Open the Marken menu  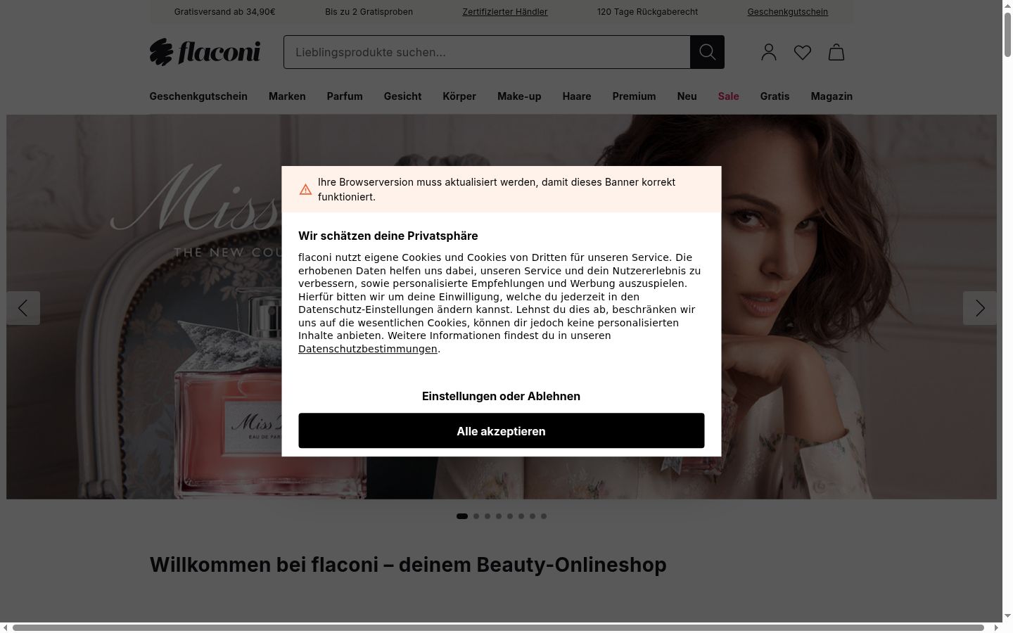coord(287,96)
